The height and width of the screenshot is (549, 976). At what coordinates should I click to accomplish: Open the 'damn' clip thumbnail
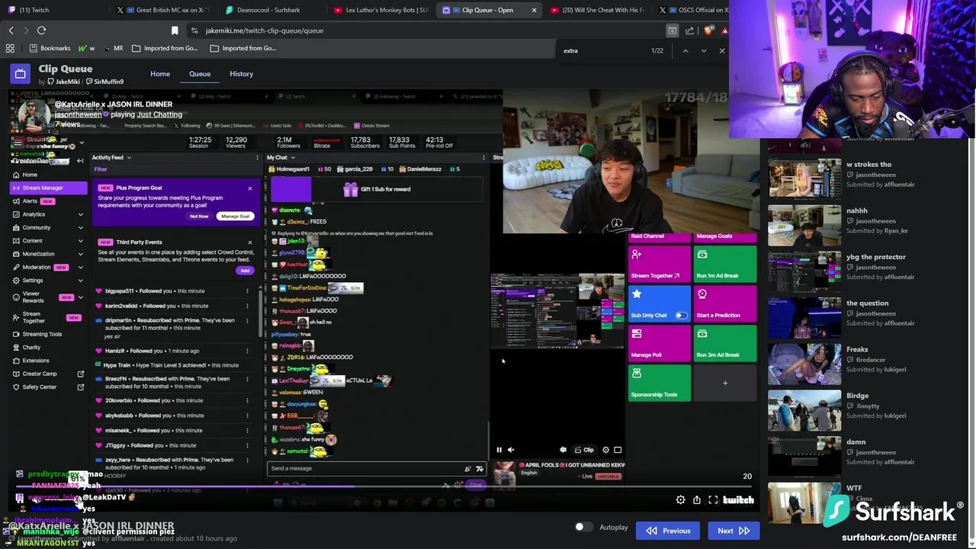point(804,456)
